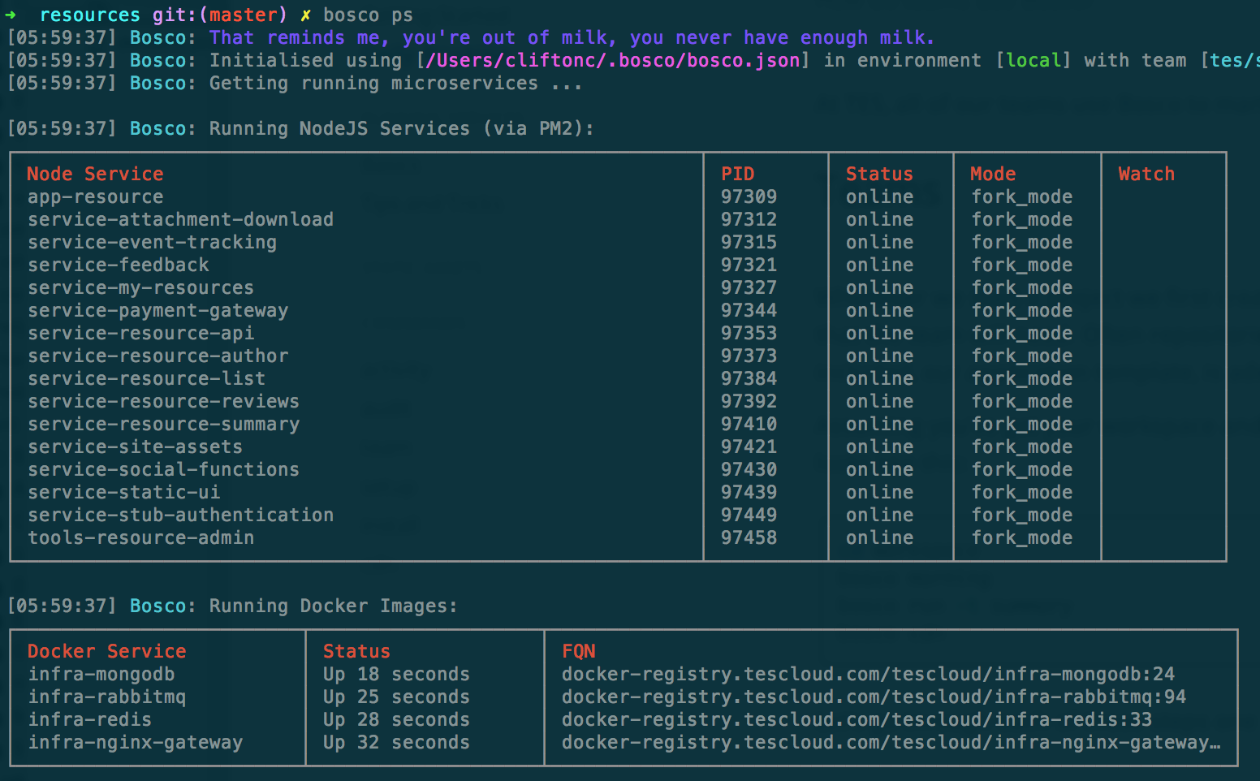Click 'Up 28 seconds' status
1260x781 pixels.
tap(396, 720)
